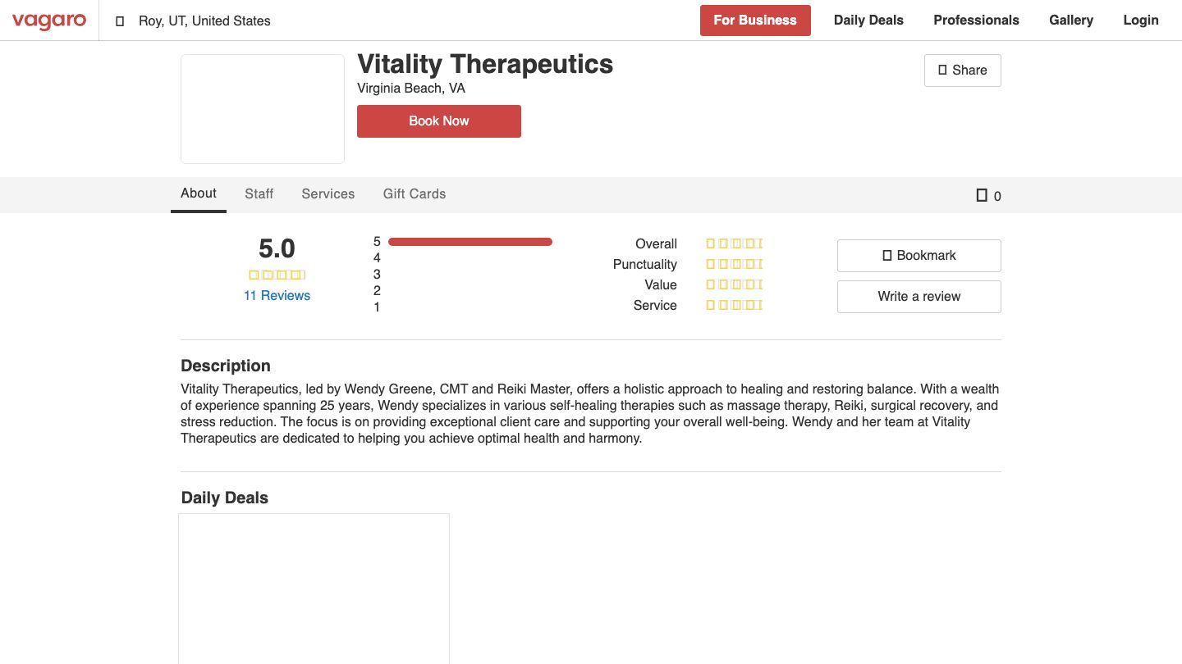The height and width of the screenshot is (664, 1182).
Task: Click Write a review
Action: (919, 296)
